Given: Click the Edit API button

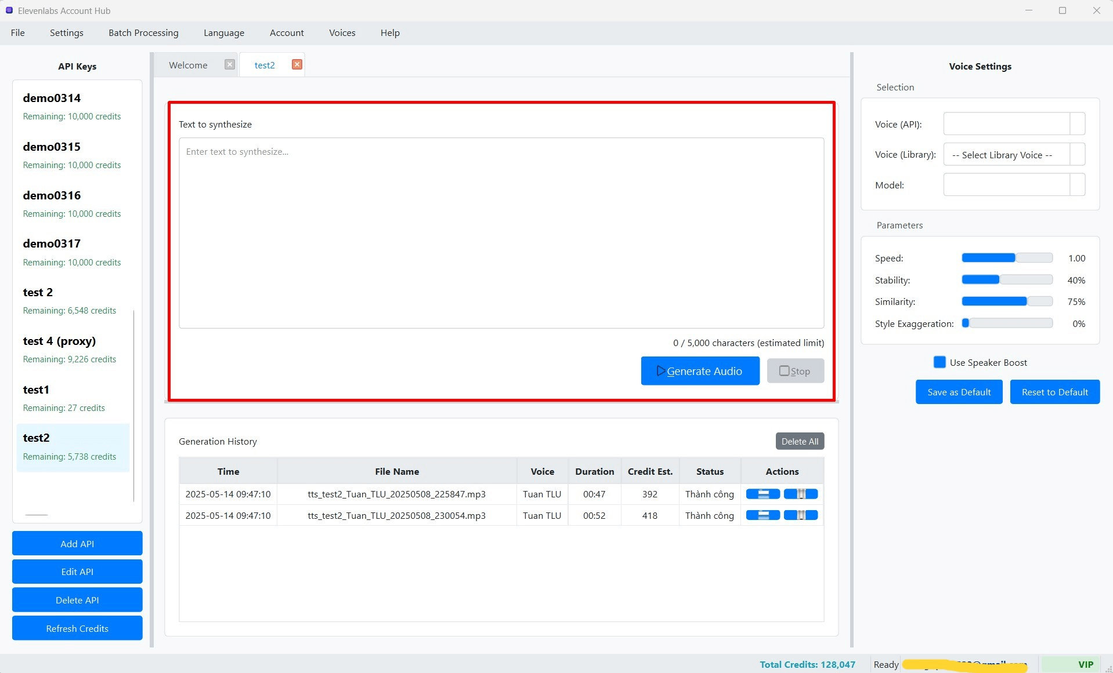Looking at the screenshot, I should [77, 572].
